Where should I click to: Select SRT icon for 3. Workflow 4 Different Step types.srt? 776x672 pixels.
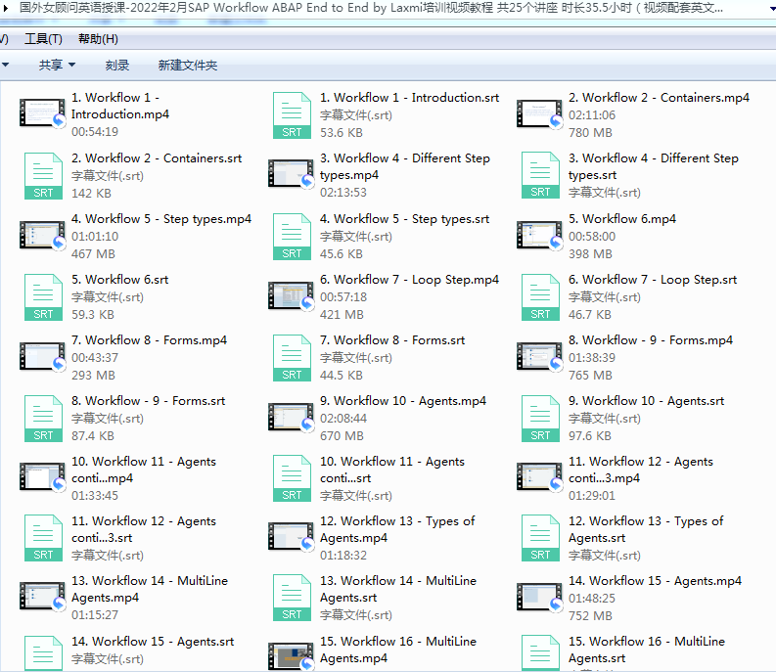coord(540,175)
